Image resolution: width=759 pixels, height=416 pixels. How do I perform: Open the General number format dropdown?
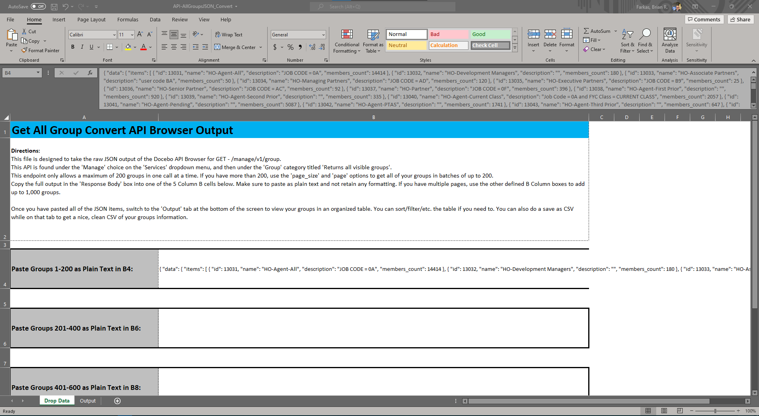323,35
